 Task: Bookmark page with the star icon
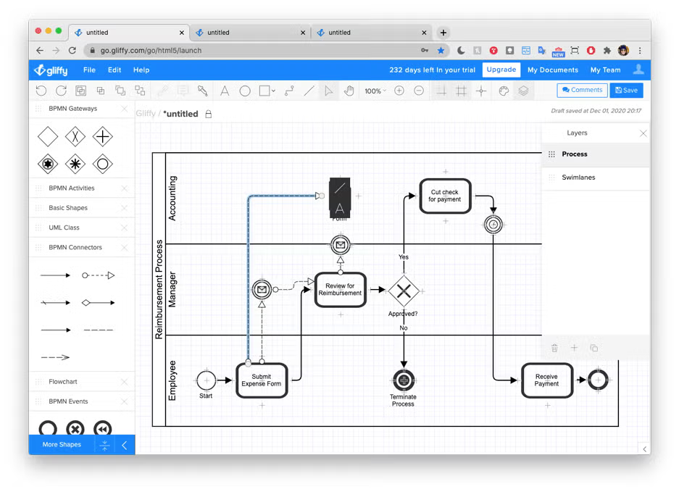441,50
